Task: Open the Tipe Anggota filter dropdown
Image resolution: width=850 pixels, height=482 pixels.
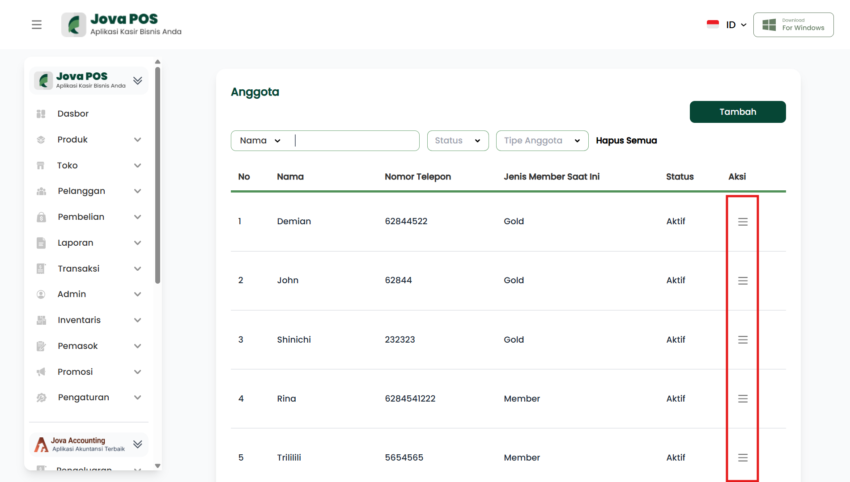Action: (542, 141)
